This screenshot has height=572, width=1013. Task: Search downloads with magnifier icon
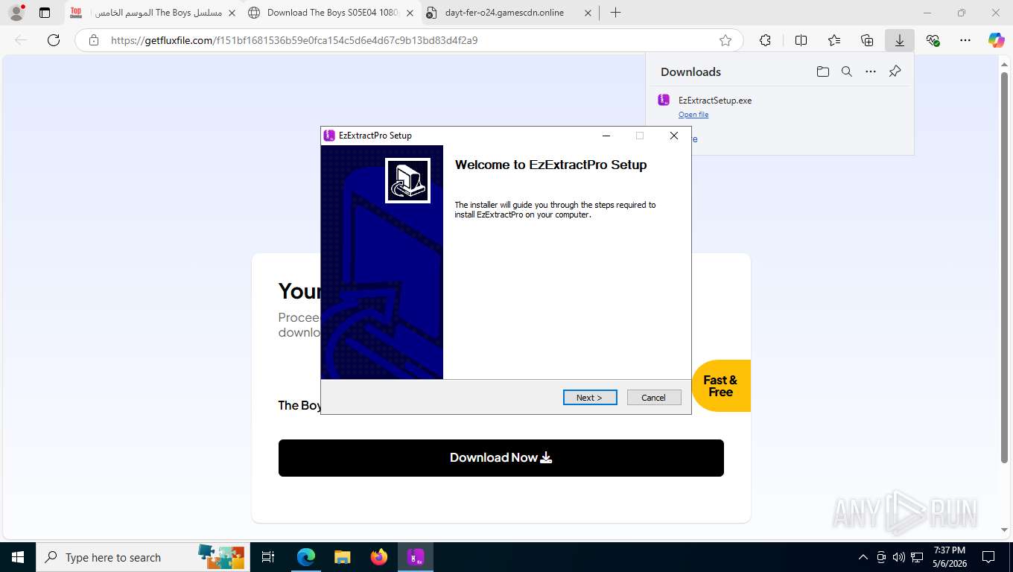pyautogui.click(x=847, y=71)
